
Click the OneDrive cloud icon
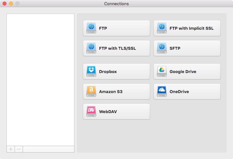(162, 91)
